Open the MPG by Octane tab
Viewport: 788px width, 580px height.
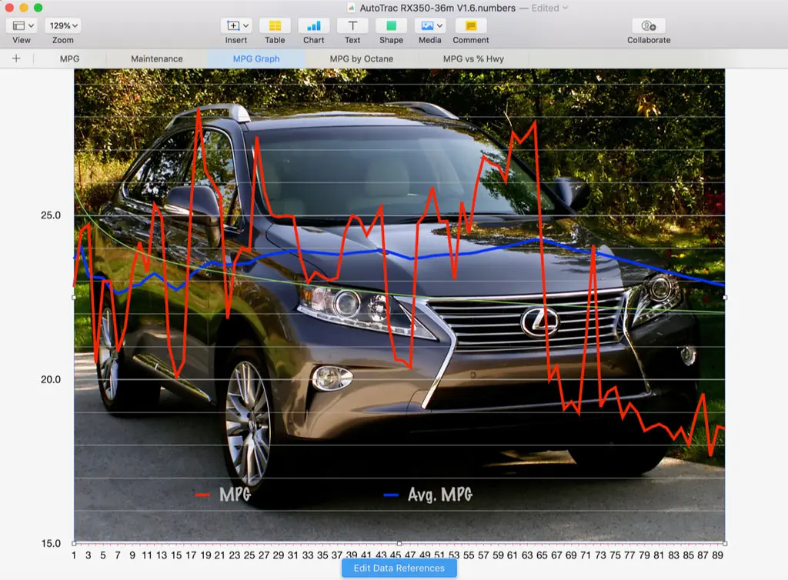click(x=362, y=58)
